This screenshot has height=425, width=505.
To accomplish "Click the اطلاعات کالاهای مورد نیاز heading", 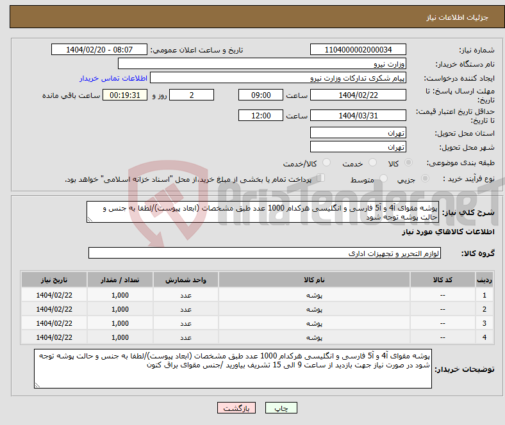I will tap(448, 232).
